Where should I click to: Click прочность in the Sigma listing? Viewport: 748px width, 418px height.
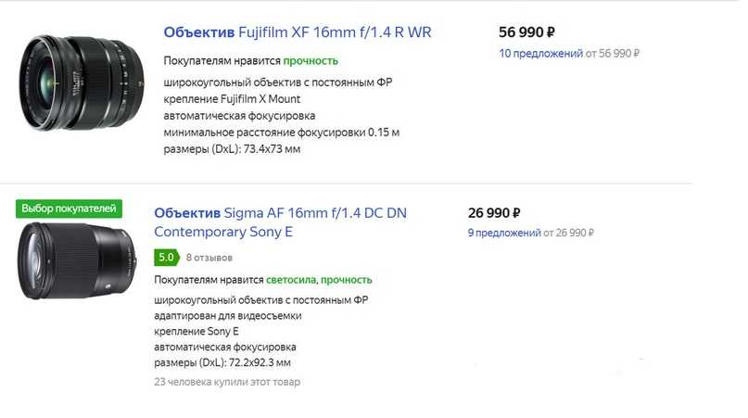tap(347, 279)
